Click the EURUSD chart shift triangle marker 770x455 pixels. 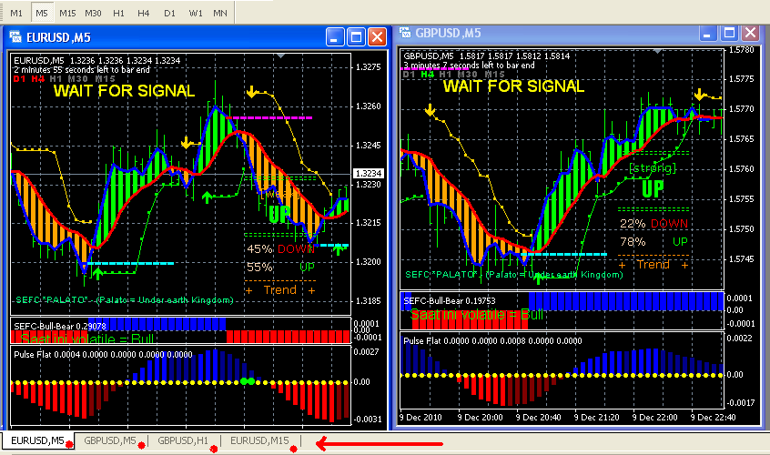pyautogui.click(x=280, y=56)
